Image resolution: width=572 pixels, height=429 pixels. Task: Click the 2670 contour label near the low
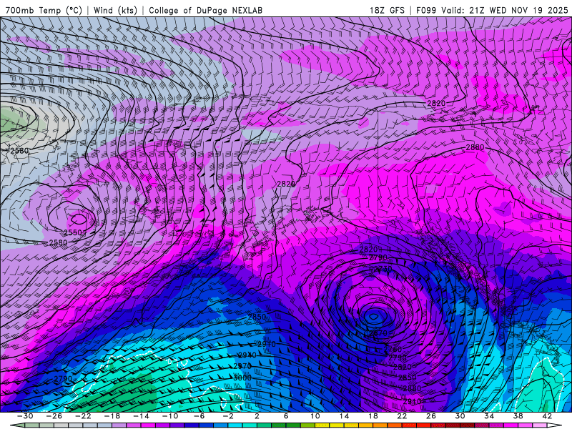click(378, 333)
